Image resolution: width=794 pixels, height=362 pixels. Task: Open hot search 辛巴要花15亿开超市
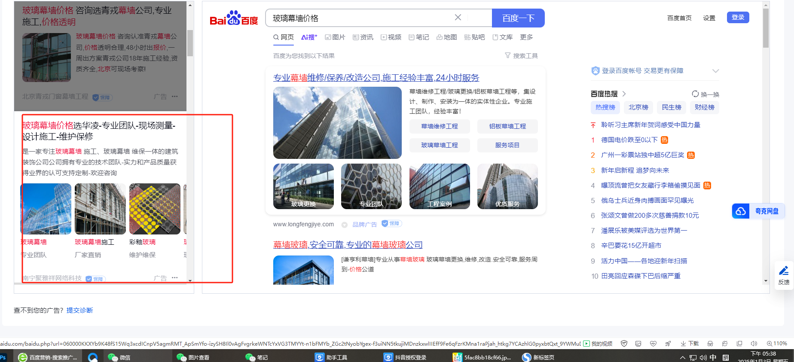(x=631, y=246)
